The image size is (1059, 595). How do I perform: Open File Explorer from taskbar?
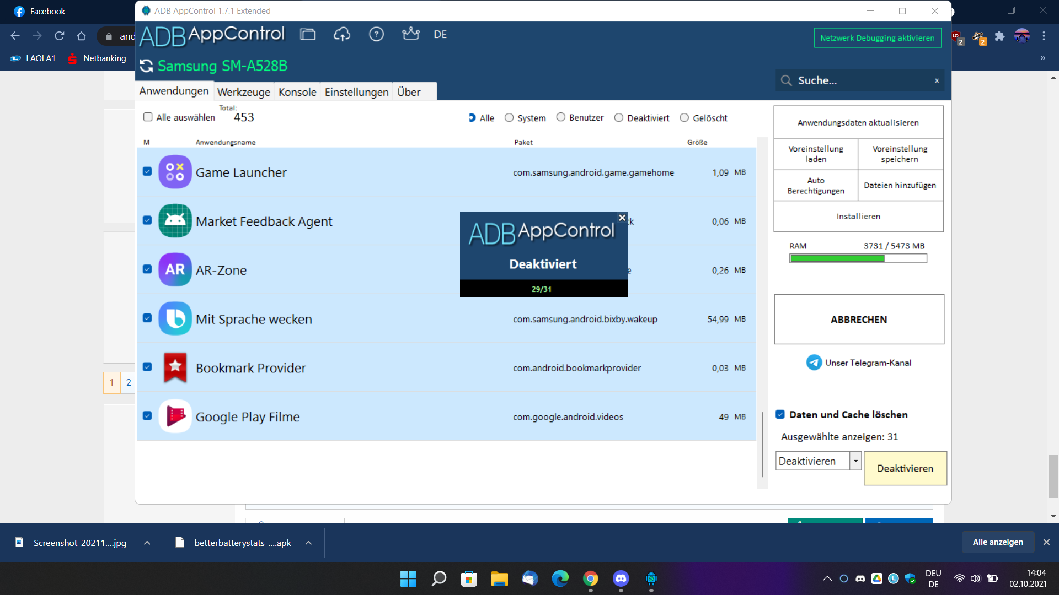pyautogui.click(x=499, y=578)
